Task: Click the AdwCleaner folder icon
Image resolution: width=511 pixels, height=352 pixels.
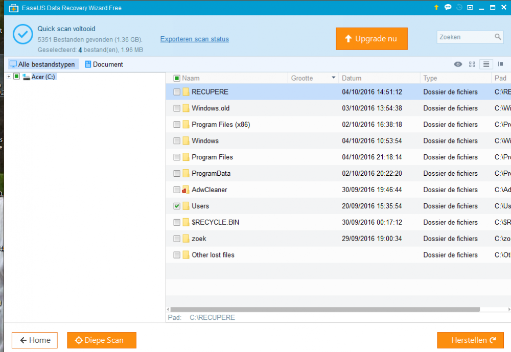Action: pyautogui.click(x=186, y=190)
